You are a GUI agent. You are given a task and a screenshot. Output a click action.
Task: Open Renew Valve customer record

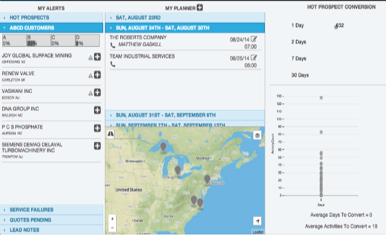[x=18, y=74]
